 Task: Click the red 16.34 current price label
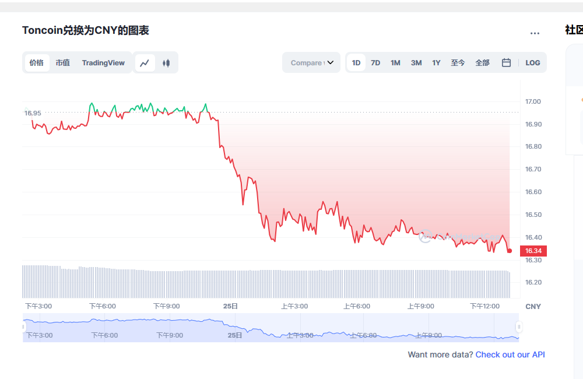533,251
